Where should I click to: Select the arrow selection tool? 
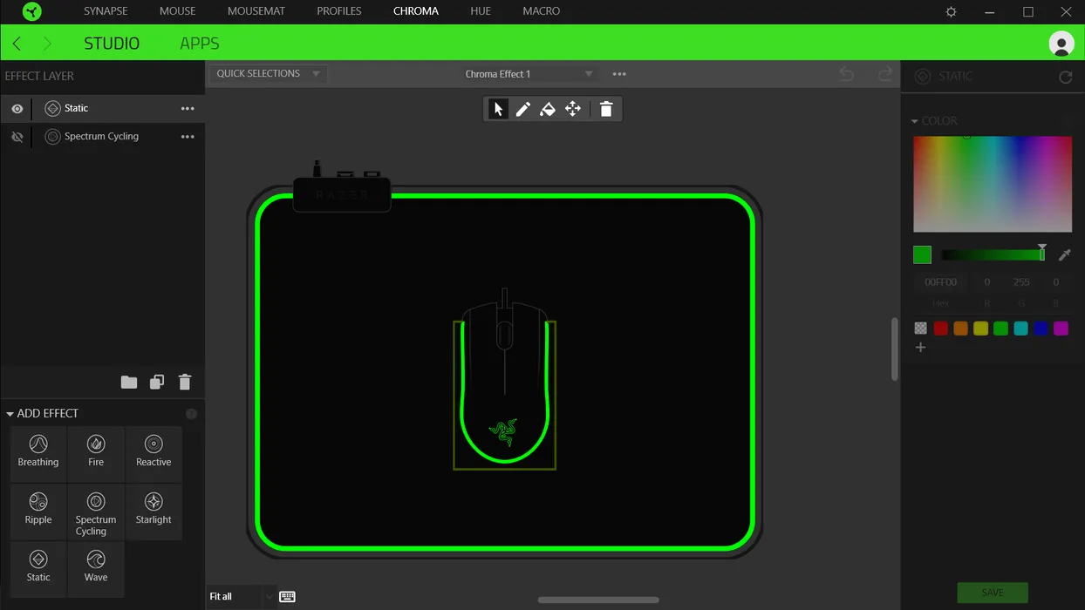498,109
